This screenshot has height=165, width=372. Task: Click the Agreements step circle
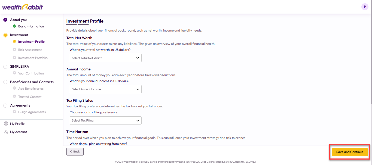click(x=5, y=105)
